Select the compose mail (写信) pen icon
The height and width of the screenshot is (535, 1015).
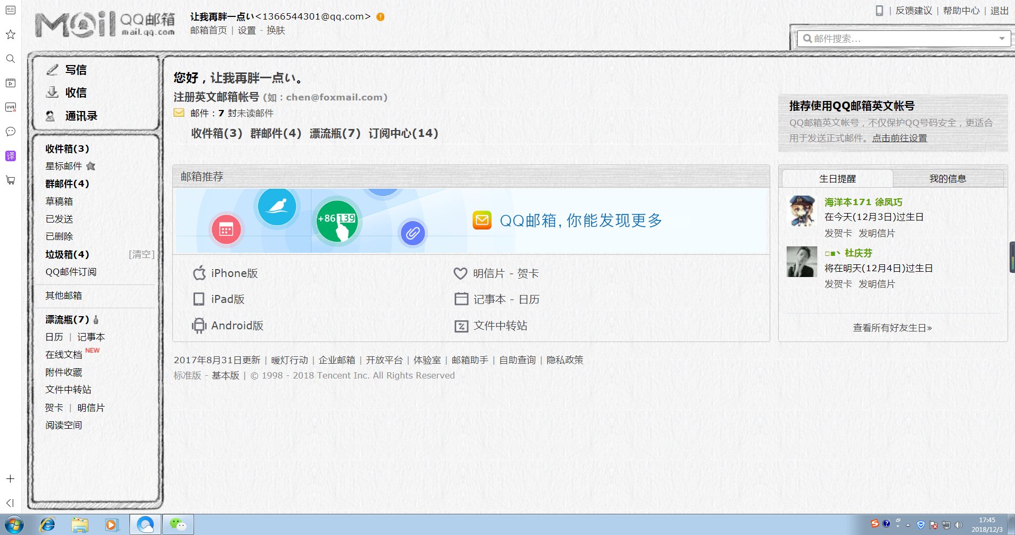pos(52,69)
